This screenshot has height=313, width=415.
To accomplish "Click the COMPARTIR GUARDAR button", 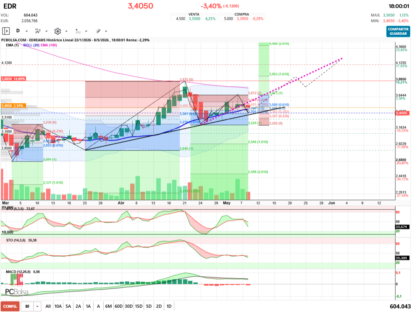I will coord(398,31).
